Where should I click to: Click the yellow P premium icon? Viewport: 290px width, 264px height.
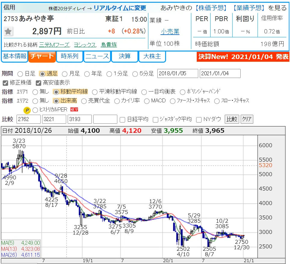click(27, 110)
